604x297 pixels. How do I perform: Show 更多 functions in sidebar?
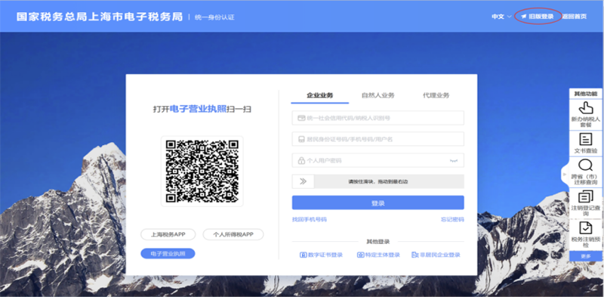point(586,256)
